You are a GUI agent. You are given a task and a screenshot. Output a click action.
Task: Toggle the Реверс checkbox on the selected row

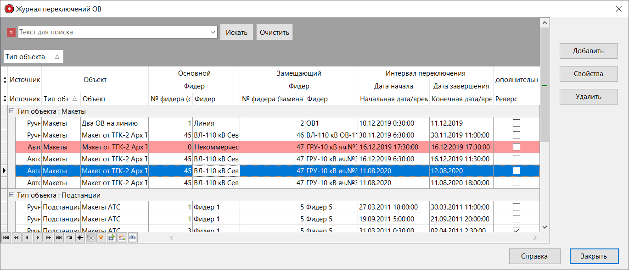tap(516, 171)
